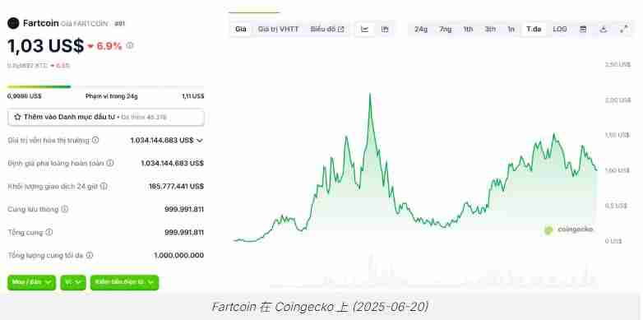This screenshot has width=643, height=320.
Task: Click the 999.991.811 Tổng cung value
Action: tap(184, 232)
